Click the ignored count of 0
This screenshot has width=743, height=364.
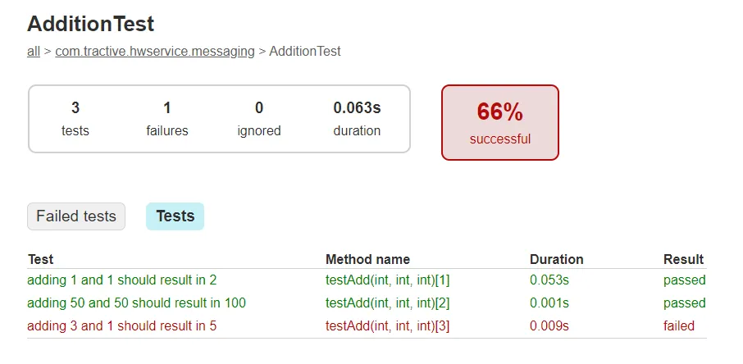click(x=259, y=107)
